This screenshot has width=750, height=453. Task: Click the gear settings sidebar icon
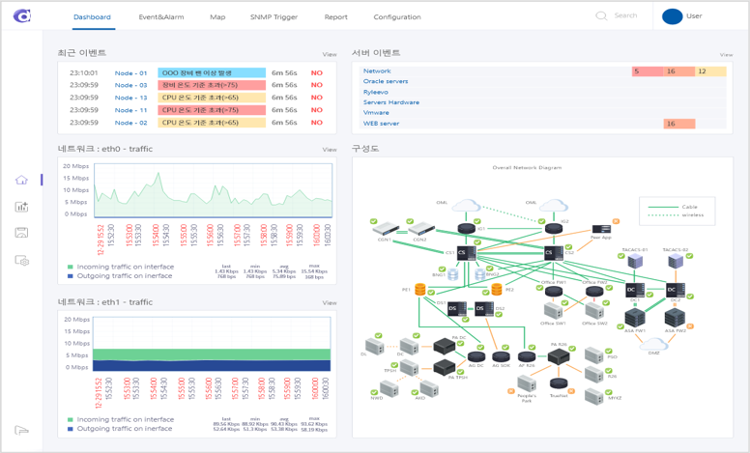pos(21,261)
